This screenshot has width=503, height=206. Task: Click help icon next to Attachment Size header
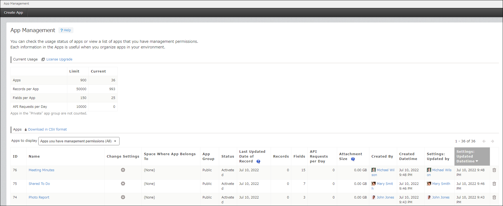[353, 159]
